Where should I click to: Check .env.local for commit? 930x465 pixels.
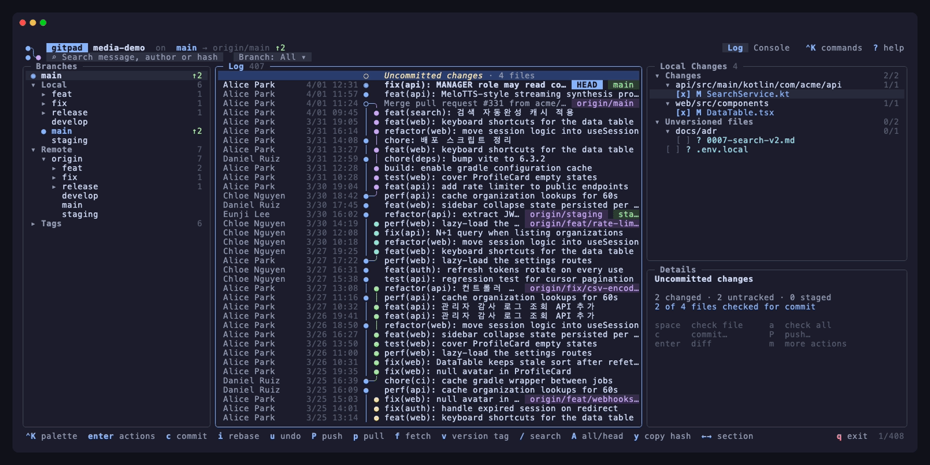pos(673,150)
